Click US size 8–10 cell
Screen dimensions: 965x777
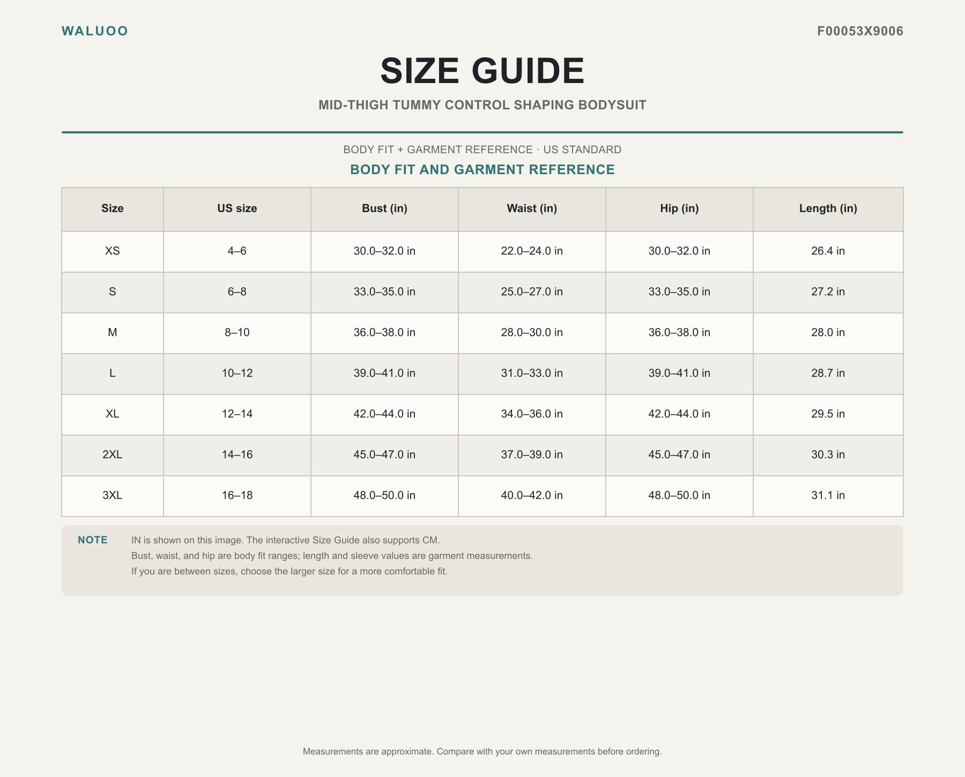coord(237,333)
